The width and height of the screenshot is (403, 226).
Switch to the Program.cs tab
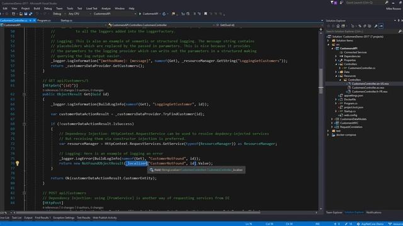coord(44,20)
